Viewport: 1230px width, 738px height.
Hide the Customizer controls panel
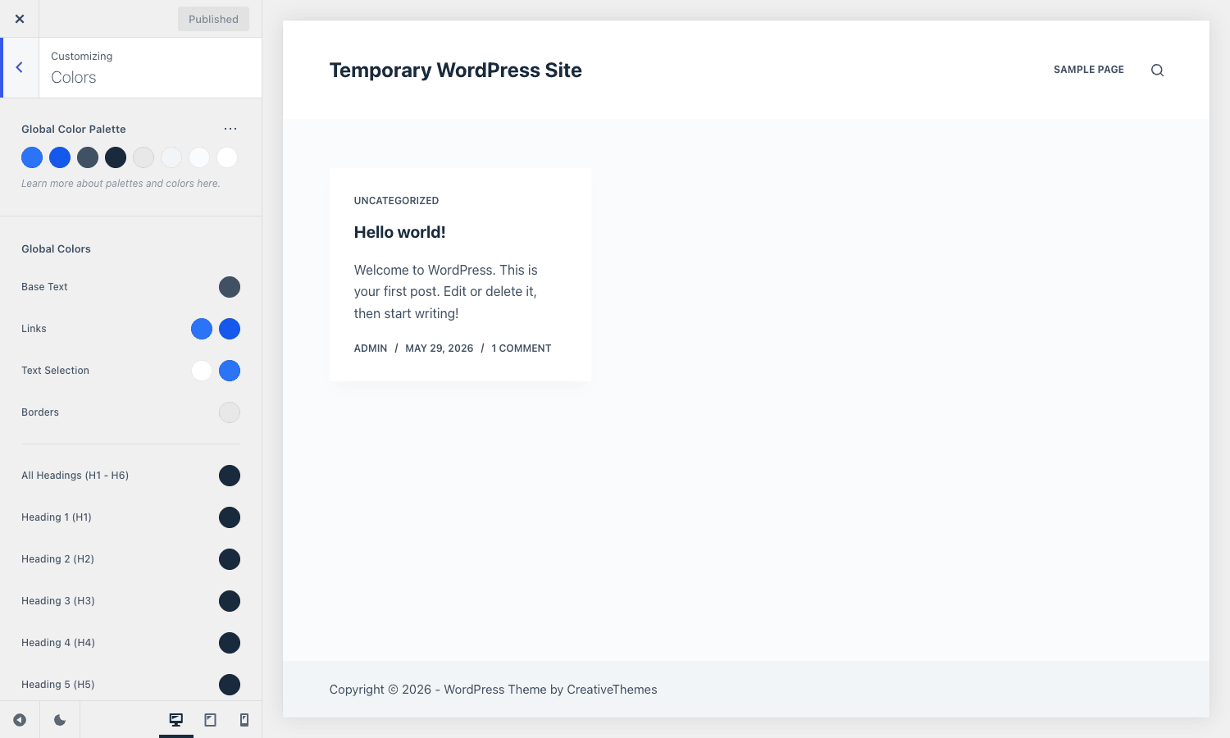pyautogui.click(x=20, y=720)
